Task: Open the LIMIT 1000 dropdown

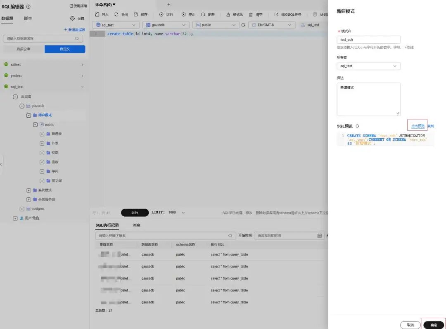Action: [x=183, y=213]
